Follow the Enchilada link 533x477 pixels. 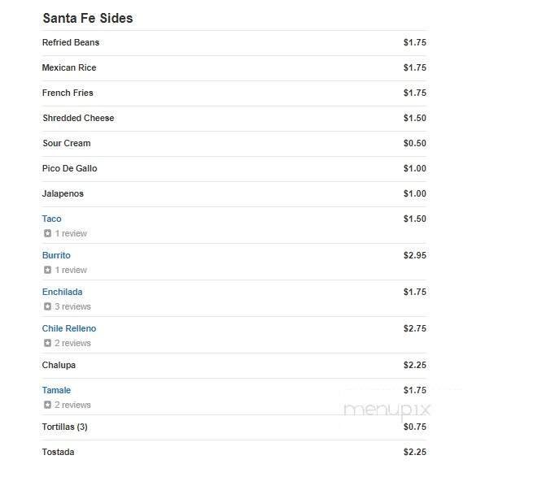[x=62, y=292]
